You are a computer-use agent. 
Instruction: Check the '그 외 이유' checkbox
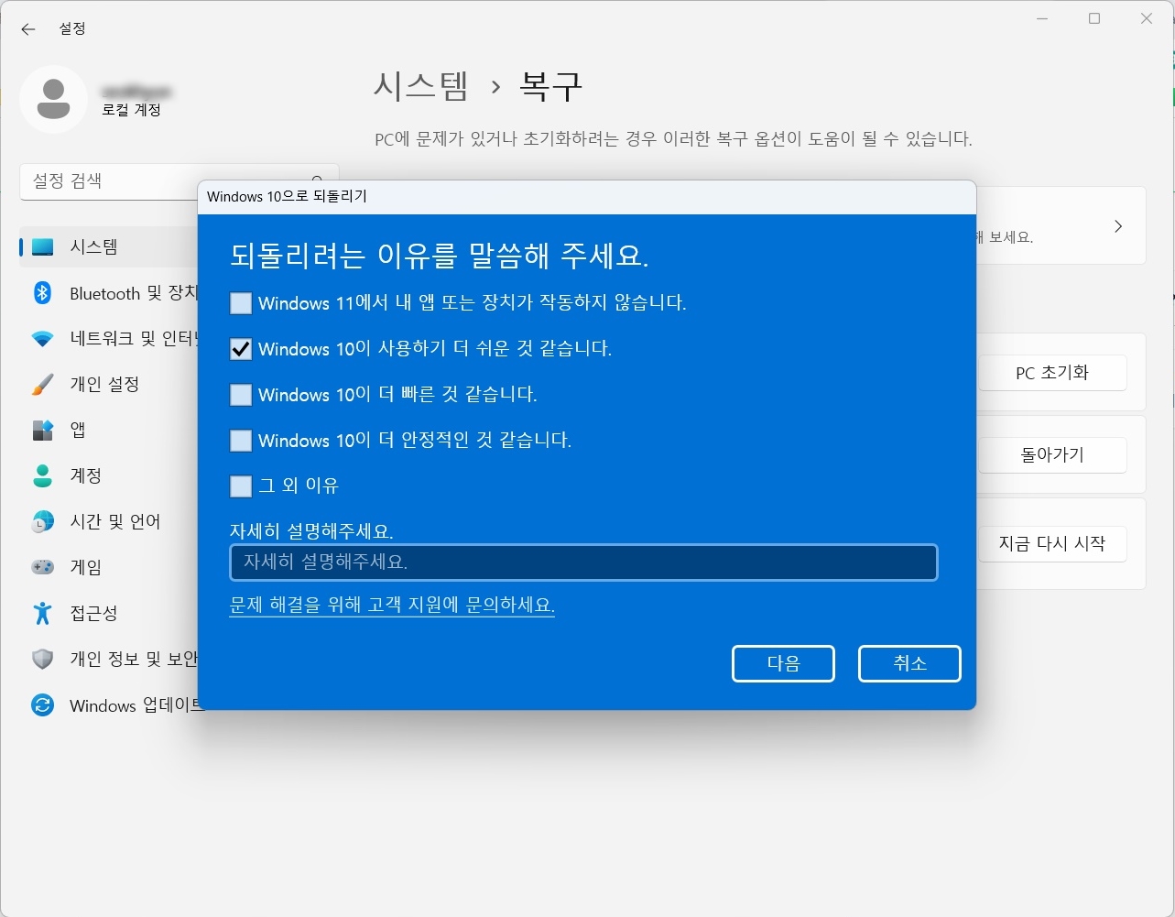241,486
